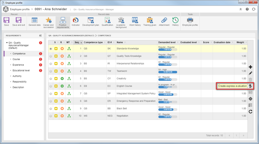Select Competence in requirements tree

click(19, 54)
